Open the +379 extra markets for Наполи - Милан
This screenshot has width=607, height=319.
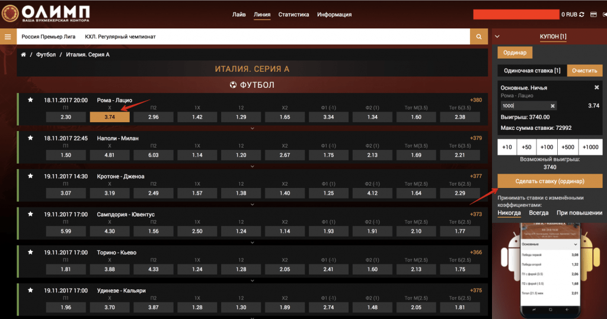point(476,138)
